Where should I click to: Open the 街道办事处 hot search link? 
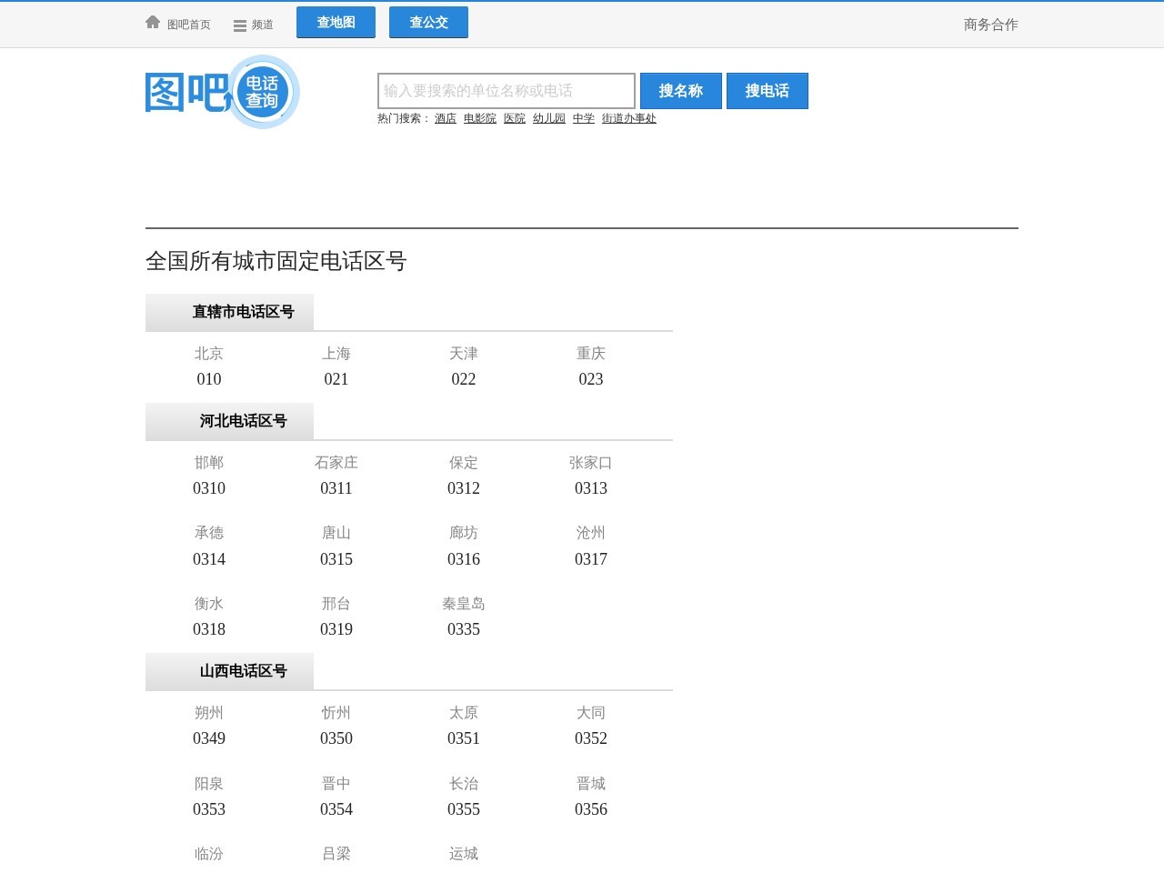click(628, 118)
